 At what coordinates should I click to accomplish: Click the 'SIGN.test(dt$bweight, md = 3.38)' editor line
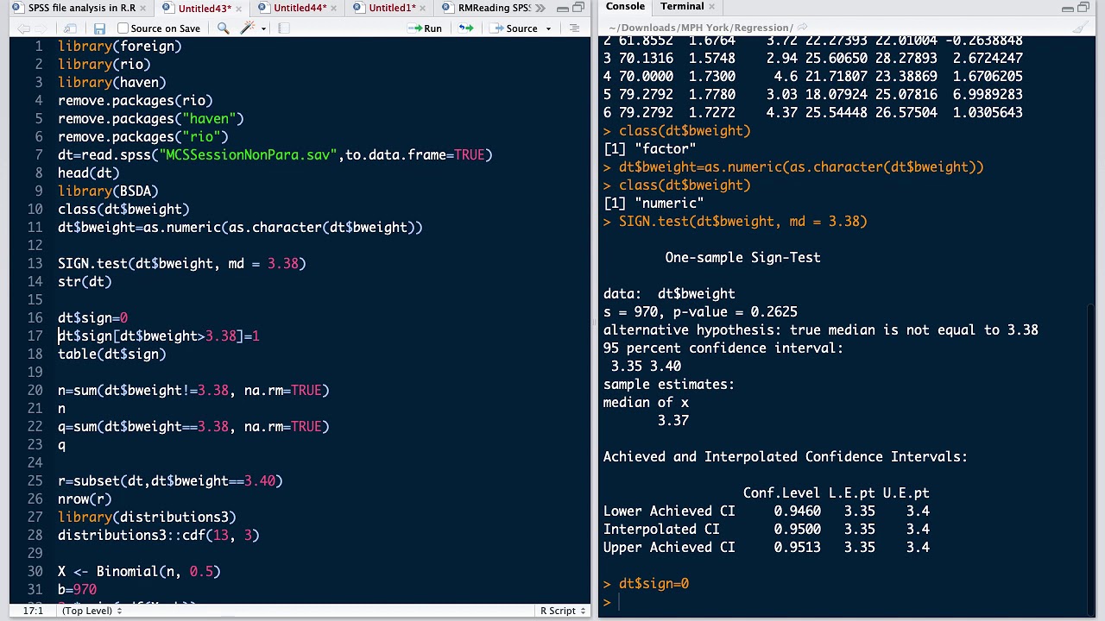click(182, 264)
